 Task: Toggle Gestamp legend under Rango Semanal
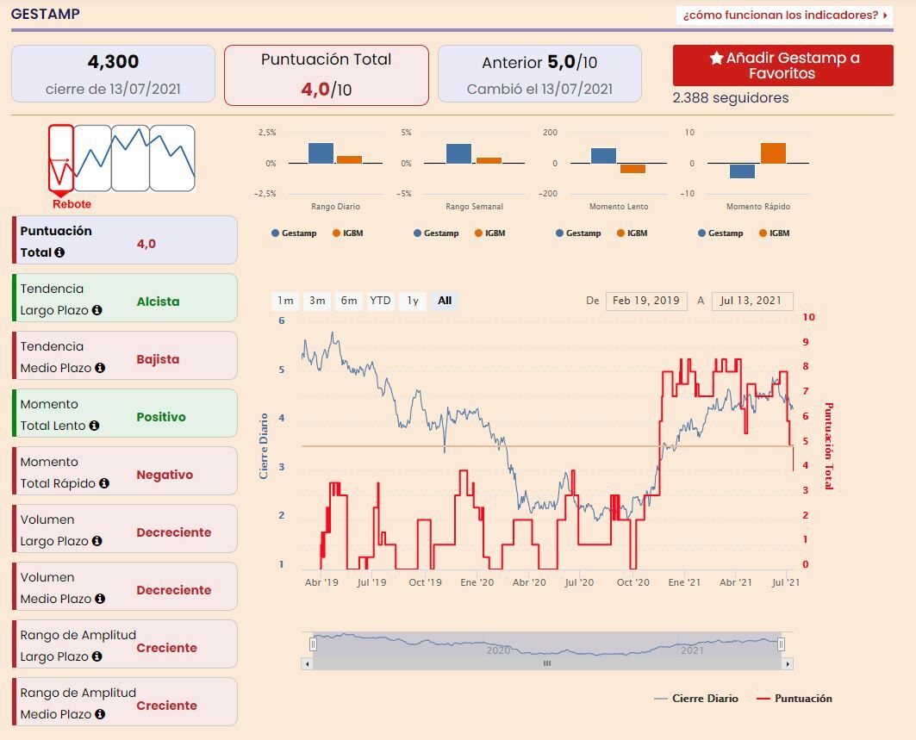coord(436,233)
